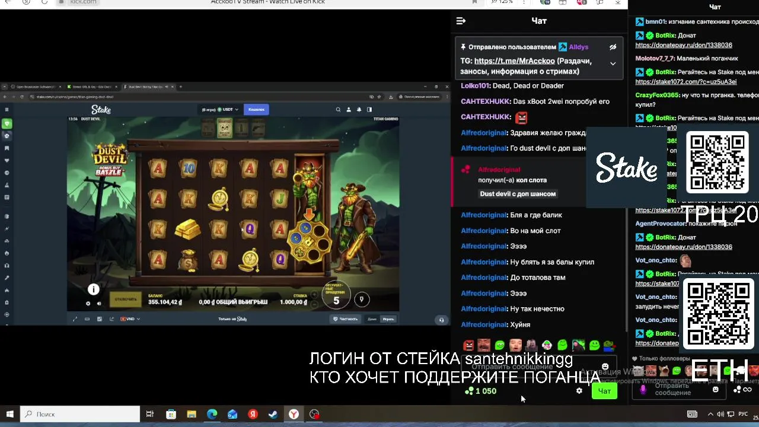Click the free spins counter showing 5

coord(336,296)
